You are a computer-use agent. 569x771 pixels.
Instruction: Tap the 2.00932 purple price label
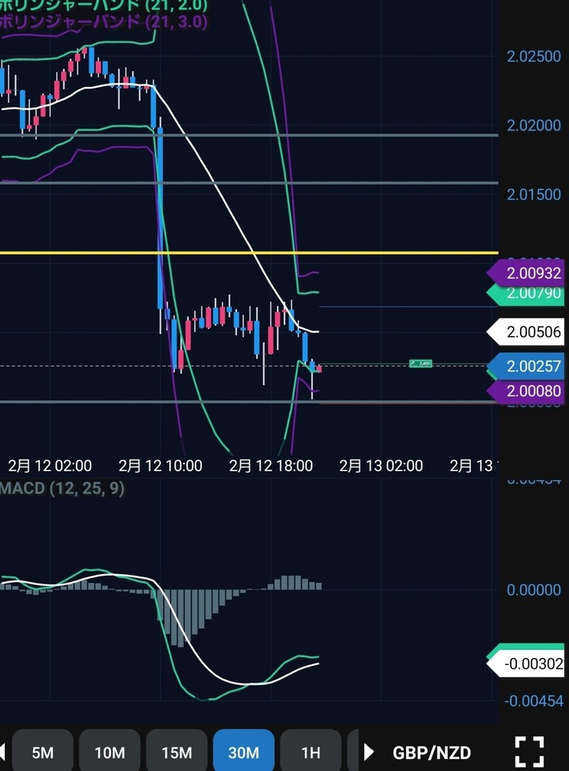click(x=526, y=273)
